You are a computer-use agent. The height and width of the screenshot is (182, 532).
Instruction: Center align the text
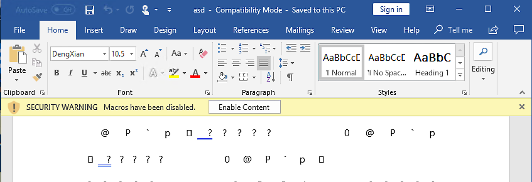pyautogui.click(x=236, y=63)
